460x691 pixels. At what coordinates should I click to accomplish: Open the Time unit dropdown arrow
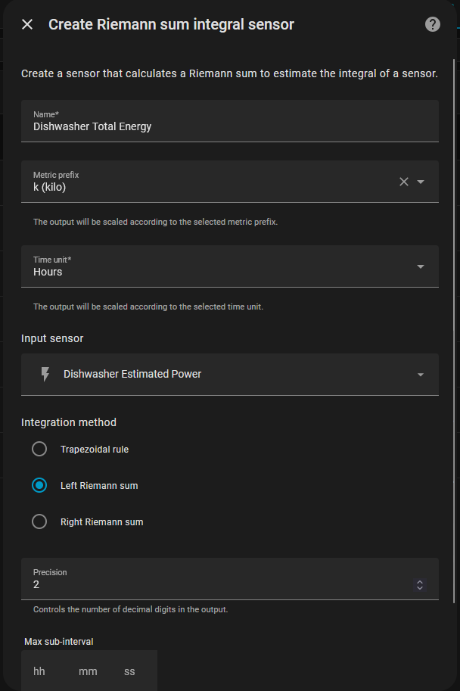click(x=421, y=266)
